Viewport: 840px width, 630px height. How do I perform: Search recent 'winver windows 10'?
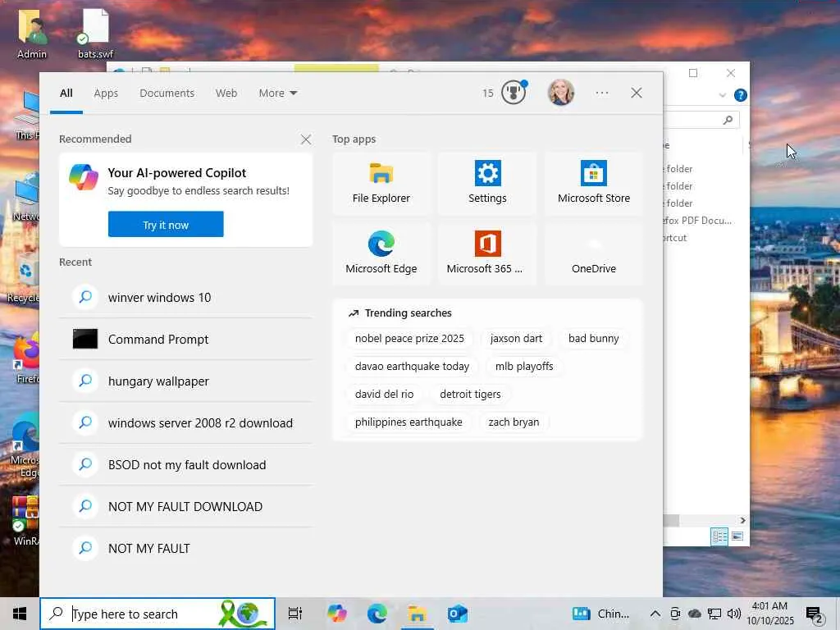click(x=185, y=297)
